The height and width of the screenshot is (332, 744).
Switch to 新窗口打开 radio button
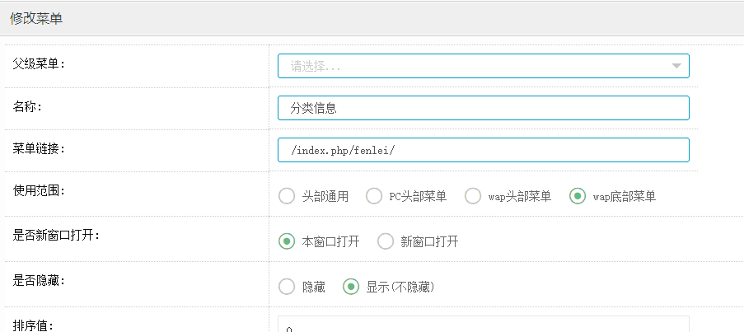pyautogui.click(x=386, y=241)
